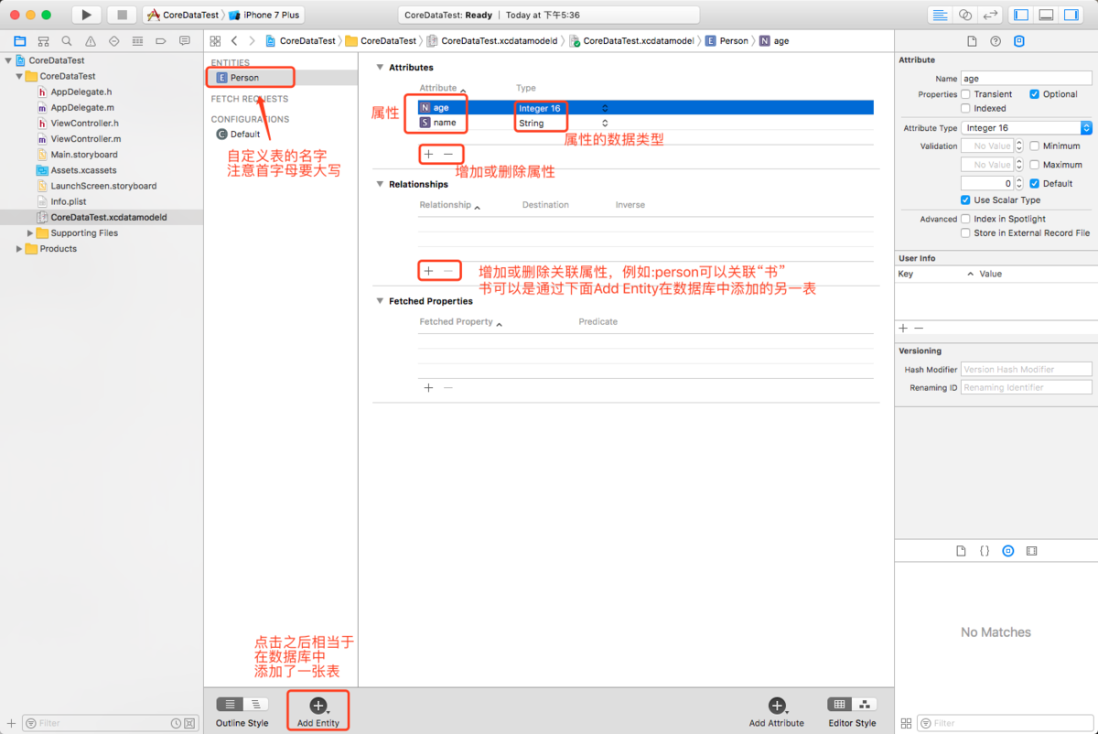Screen dimensions: 1098x734
Task: Go back in editor history
Action: (234, 41)
